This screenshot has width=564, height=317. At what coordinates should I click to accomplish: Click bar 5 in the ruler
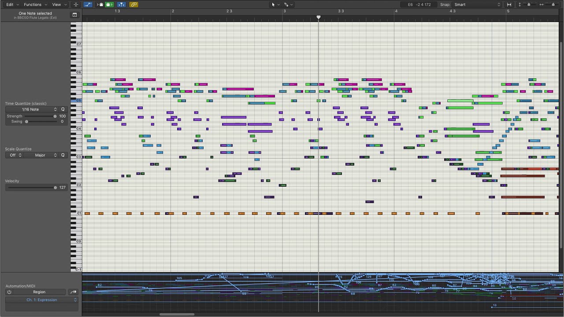pos(508,11)
